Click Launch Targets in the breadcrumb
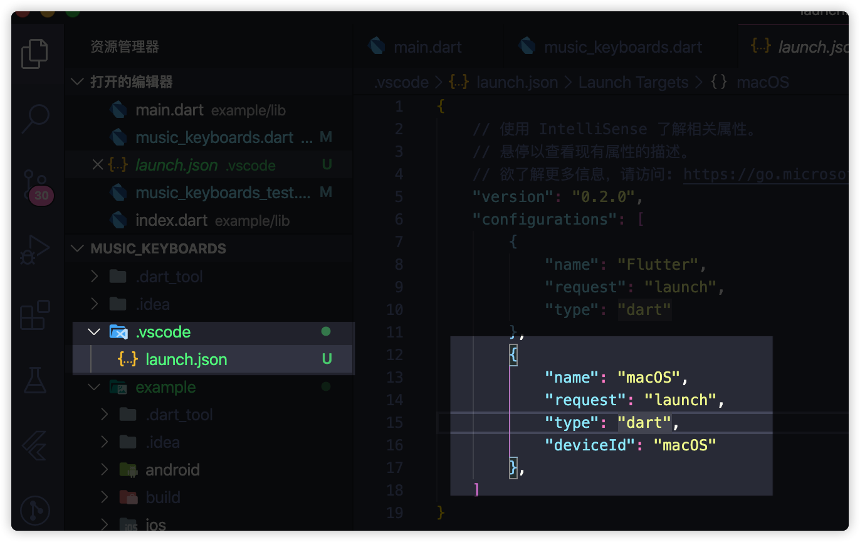Viewport: 860px width, 542px height. click(x=633, y=82)
